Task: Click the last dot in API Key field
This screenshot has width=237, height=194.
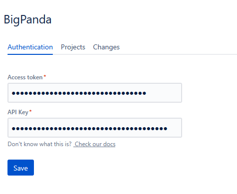Action: [165, 129]
